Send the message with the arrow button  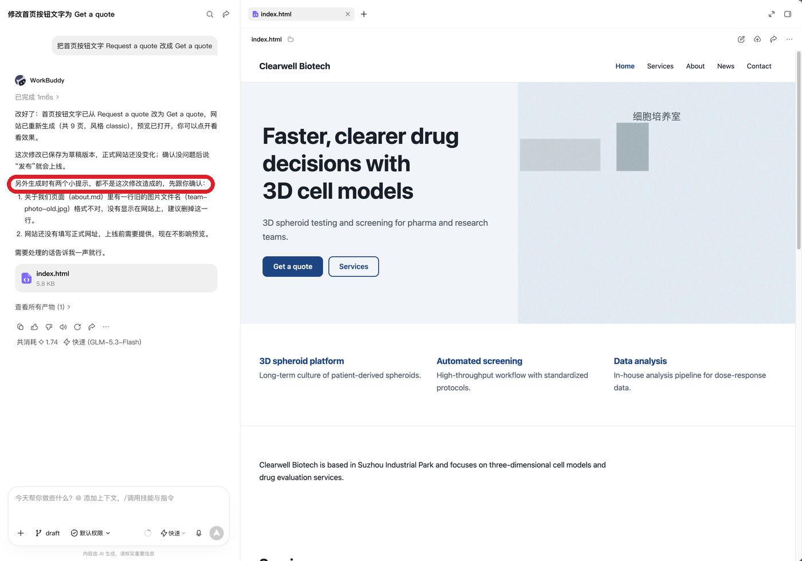point(217,533)
